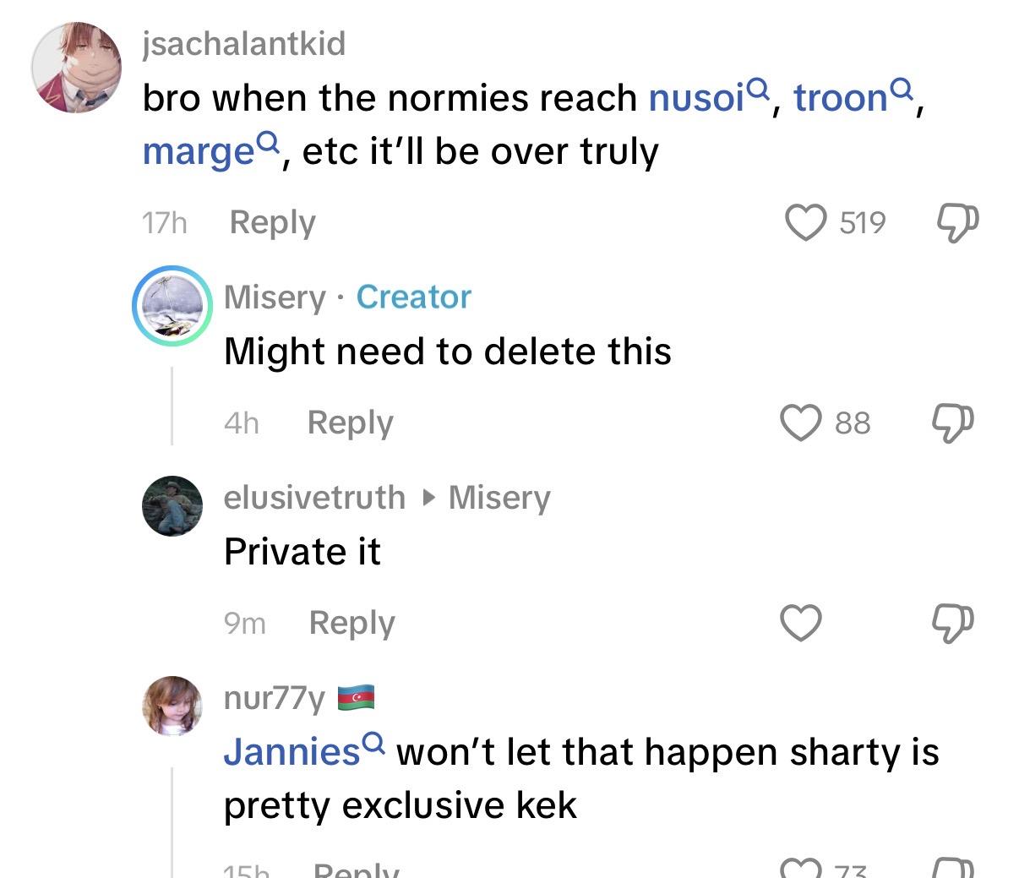This screenshot has width=1019, height=878.
Task: Open the elusivetruth username
Action: pyautogui.click(x=314, y=497)
